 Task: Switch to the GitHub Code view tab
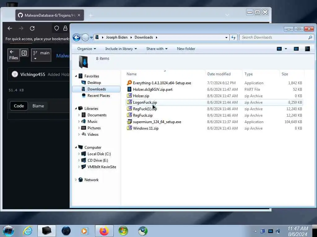point(19,106)
